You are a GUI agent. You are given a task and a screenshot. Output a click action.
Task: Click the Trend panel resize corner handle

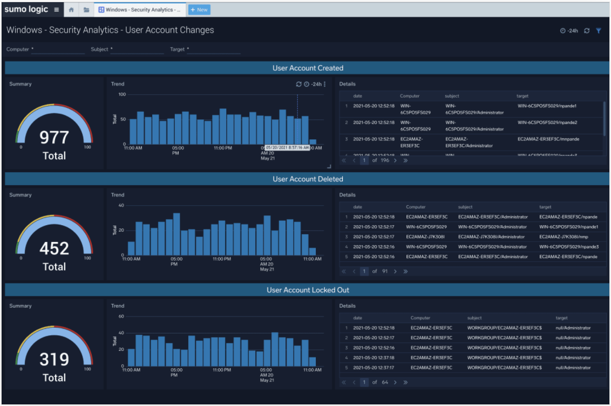[x=329, y=166]
